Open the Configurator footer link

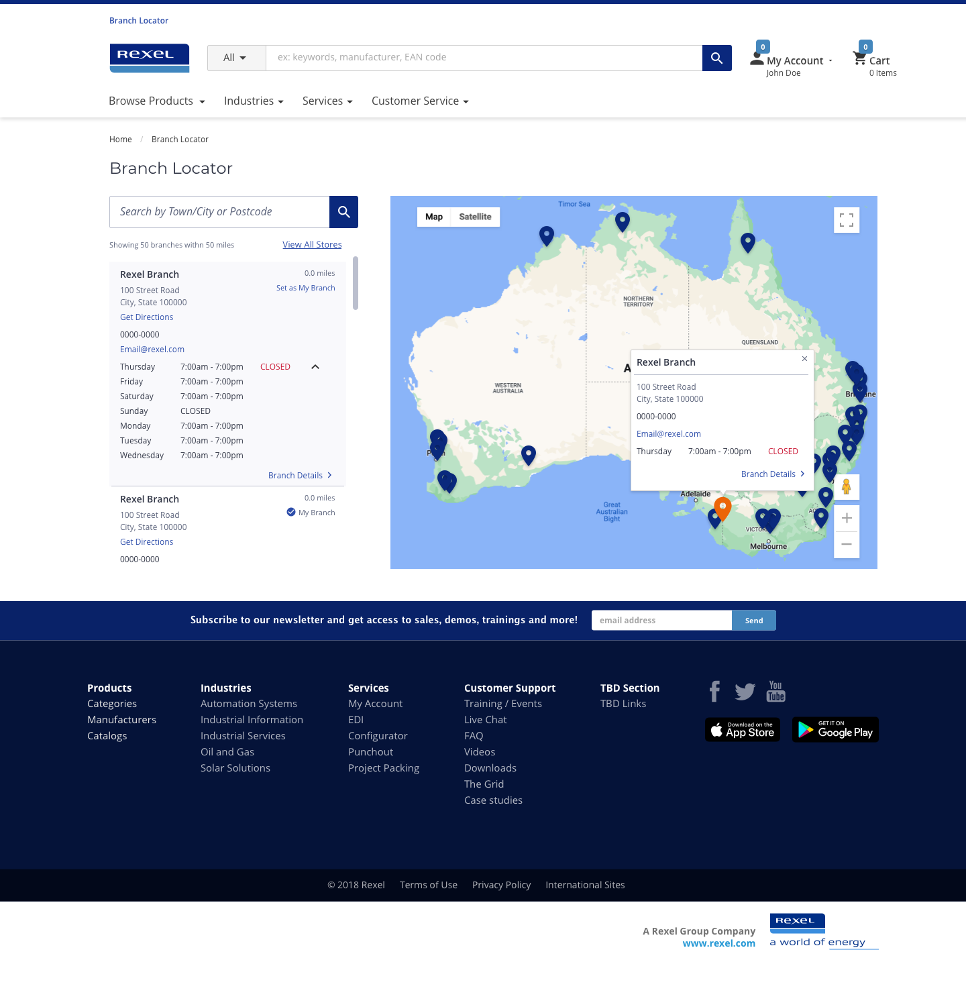tap(378, 736)
